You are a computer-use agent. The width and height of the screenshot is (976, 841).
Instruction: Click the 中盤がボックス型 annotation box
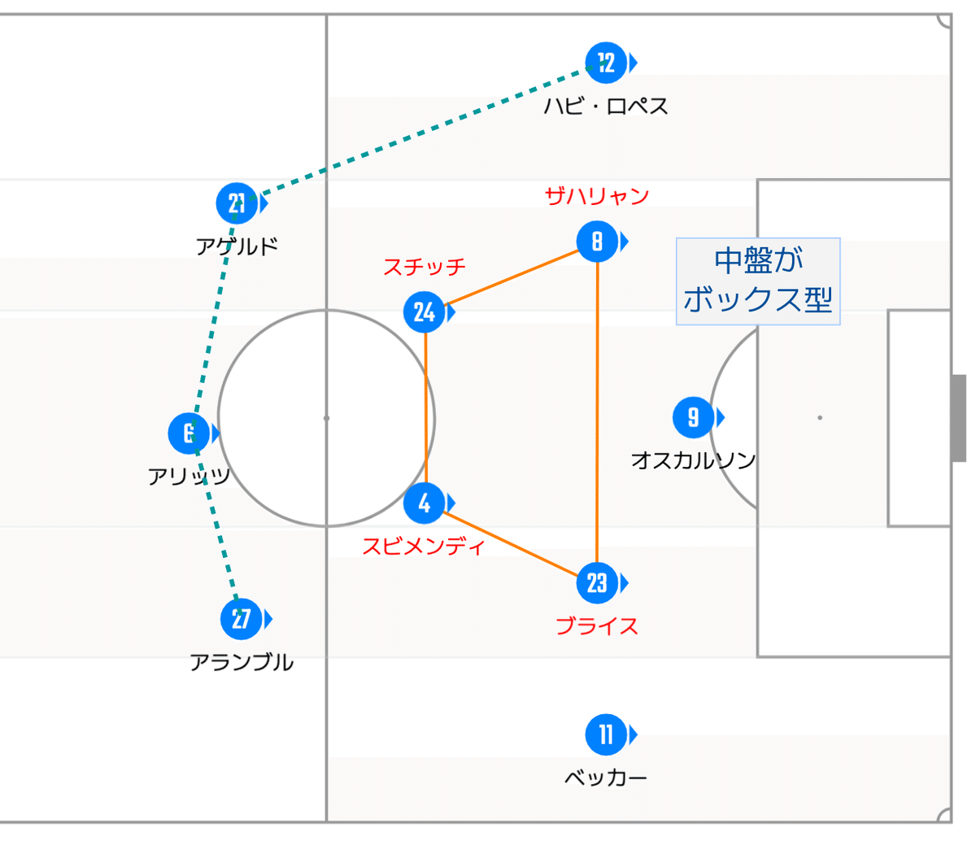(x=758, y=281)
